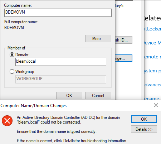Close the Computer Name/Domain Changes error
Screen dimensions: 161x144
(156, 105)
